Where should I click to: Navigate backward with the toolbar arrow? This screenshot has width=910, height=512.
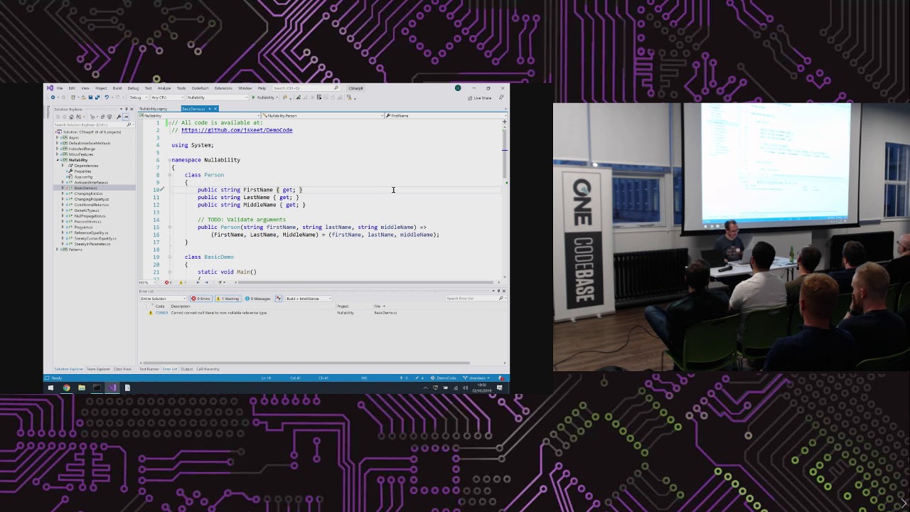(x=53, y=97)
